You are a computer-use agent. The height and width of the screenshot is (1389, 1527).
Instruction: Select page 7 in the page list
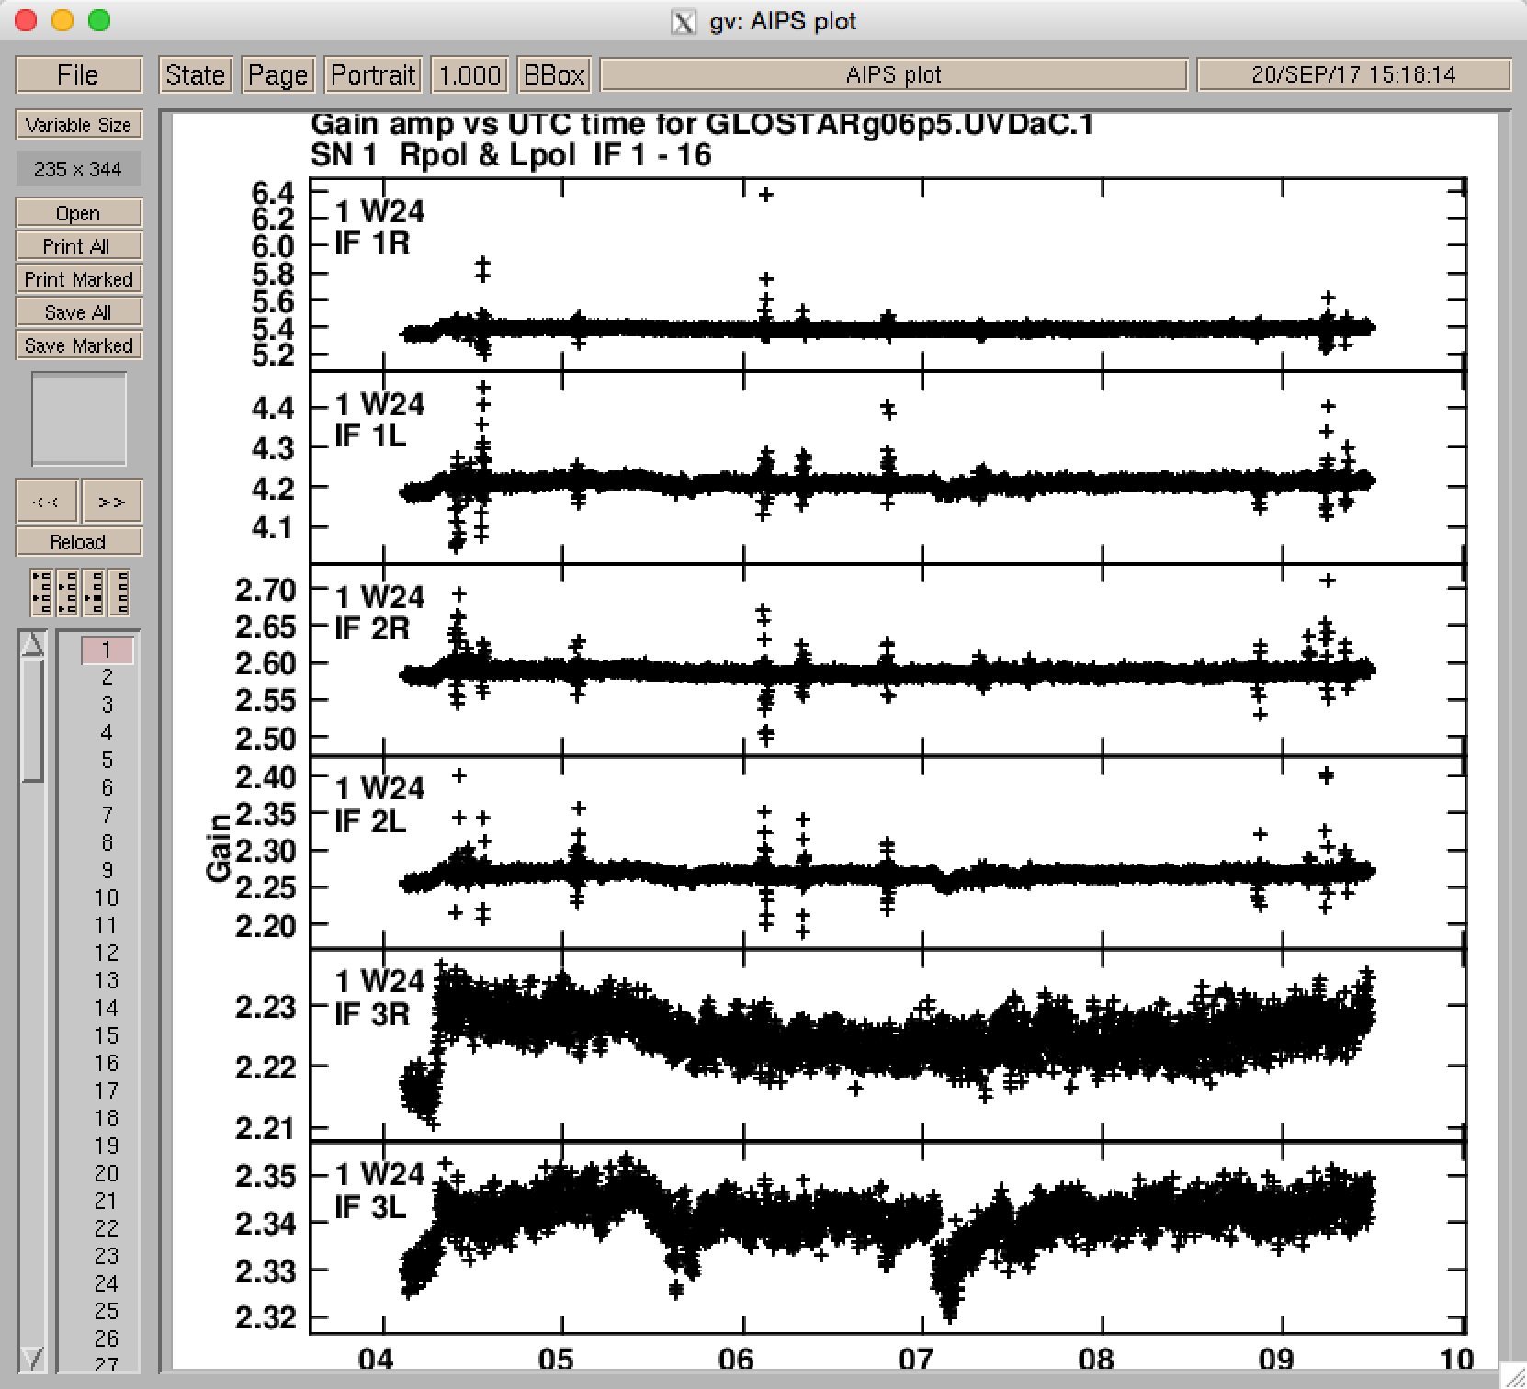pos(107,815)
